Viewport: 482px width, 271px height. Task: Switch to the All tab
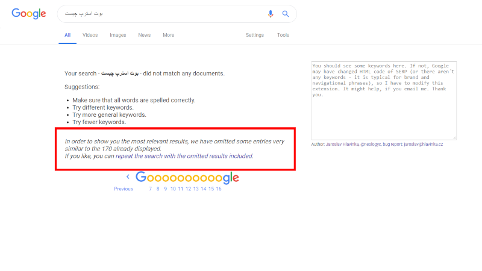pos(67,35)
